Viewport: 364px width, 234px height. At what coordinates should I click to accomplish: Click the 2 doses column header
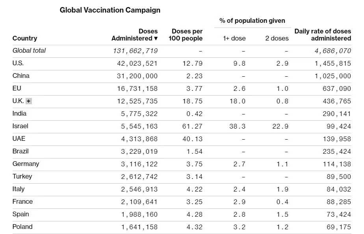coord(277,38)
